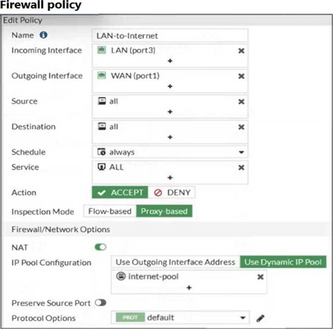Disable the NAT toggle
The width and height of the screenshot is (333, 329).
click(x=101, y=247)
